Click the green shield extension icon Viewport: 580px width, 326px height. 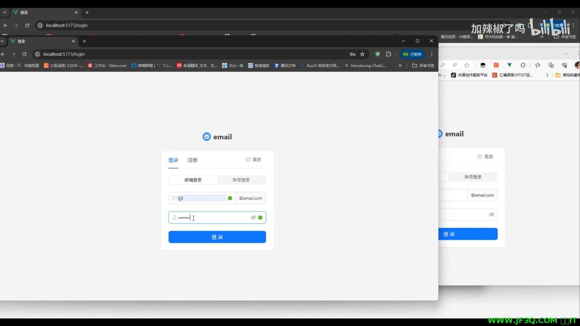(x=378, y=54)
